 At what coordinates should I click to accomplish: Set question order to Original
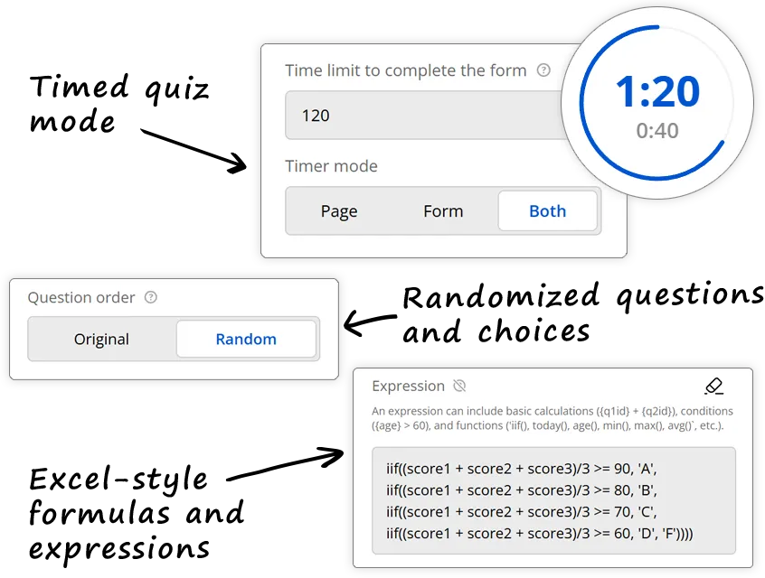click(x=101, y=340)
